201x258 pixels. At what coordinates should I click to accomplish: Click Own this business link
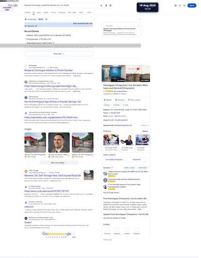[x=121, y=120]
